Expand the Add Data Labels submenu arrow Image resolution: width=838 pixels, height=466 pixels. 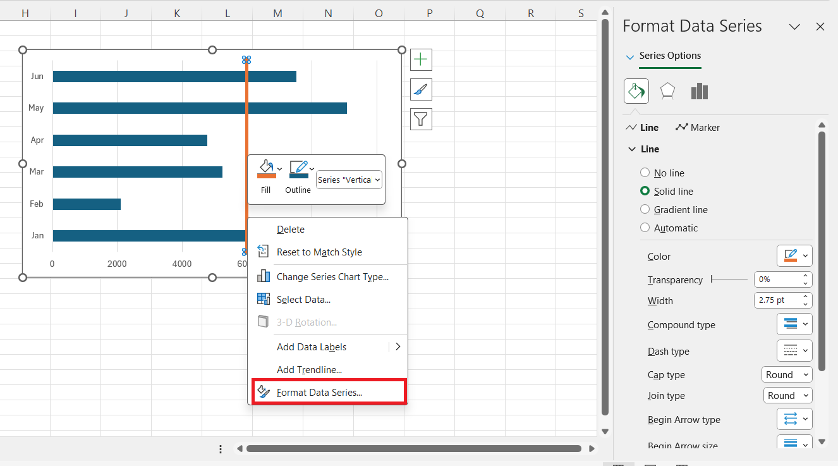pyautogui.click(x=398, y=346)
